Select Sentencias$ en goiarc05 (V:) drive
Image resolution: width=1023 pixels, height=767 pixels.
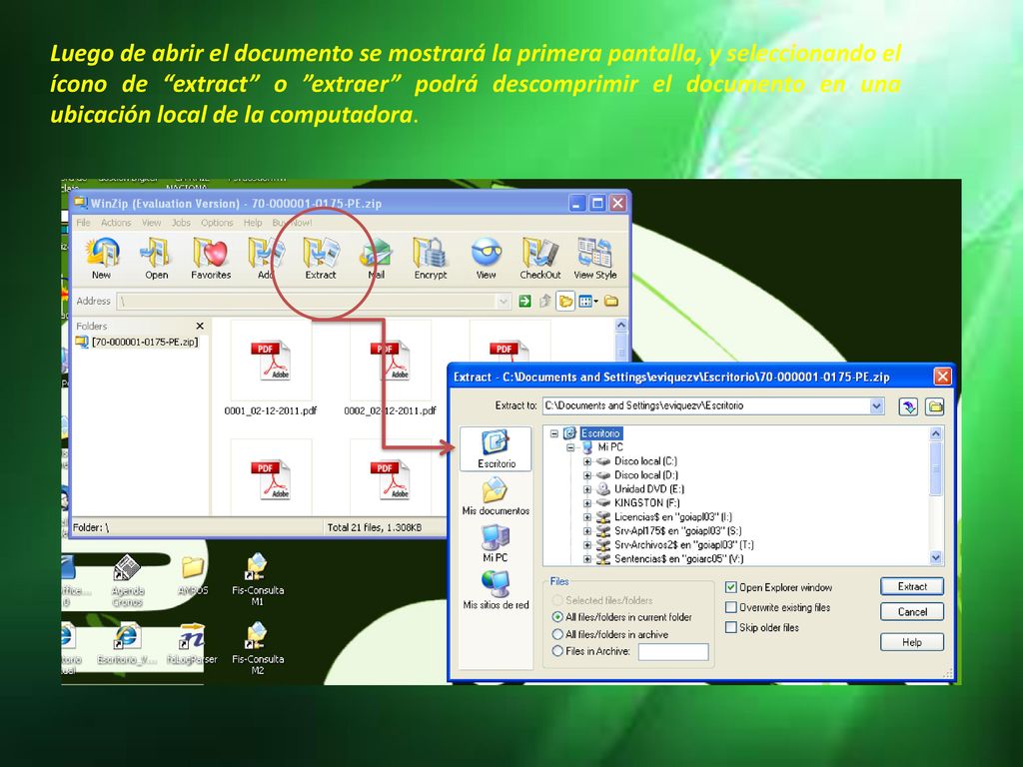[678, 559]
